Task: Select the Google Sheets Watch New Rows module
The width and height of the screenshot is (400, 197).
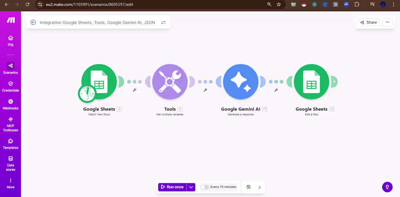Action: pyautogui.click(x=99, y=82)
